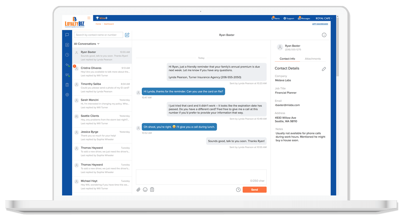
Task: Click the unread badge on Cristina Olivares
Action: click(x=75, y=66)
